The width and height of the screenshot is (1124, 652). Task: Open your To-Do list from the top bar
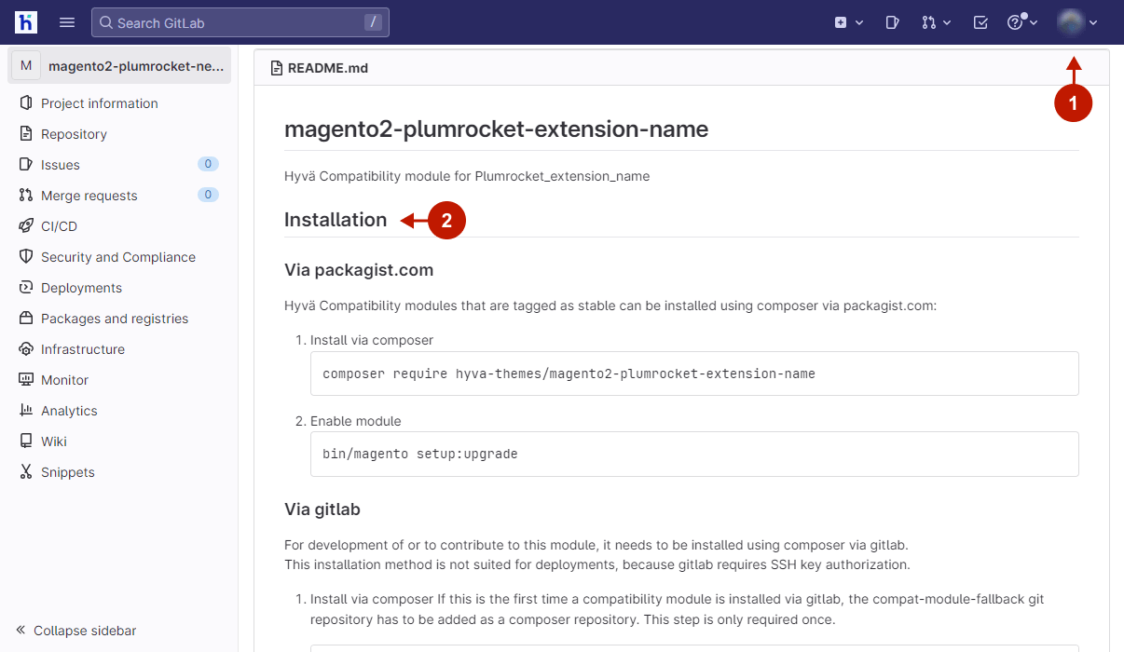click(980, 21)
